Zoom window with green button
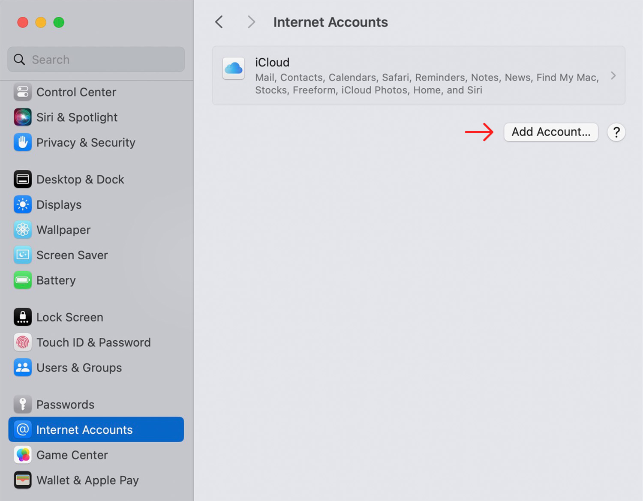 point(59,22)
